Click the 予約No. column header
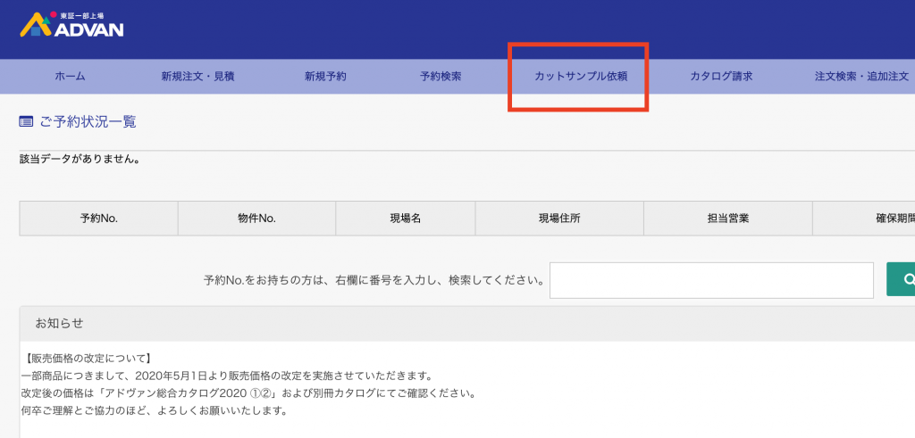Screen dimensions: 915x438 [98, 219]
